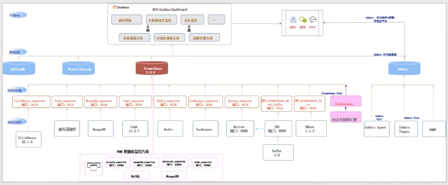Click the PMM server icon
The image size is (448, 185).
(x=93, y=166)
